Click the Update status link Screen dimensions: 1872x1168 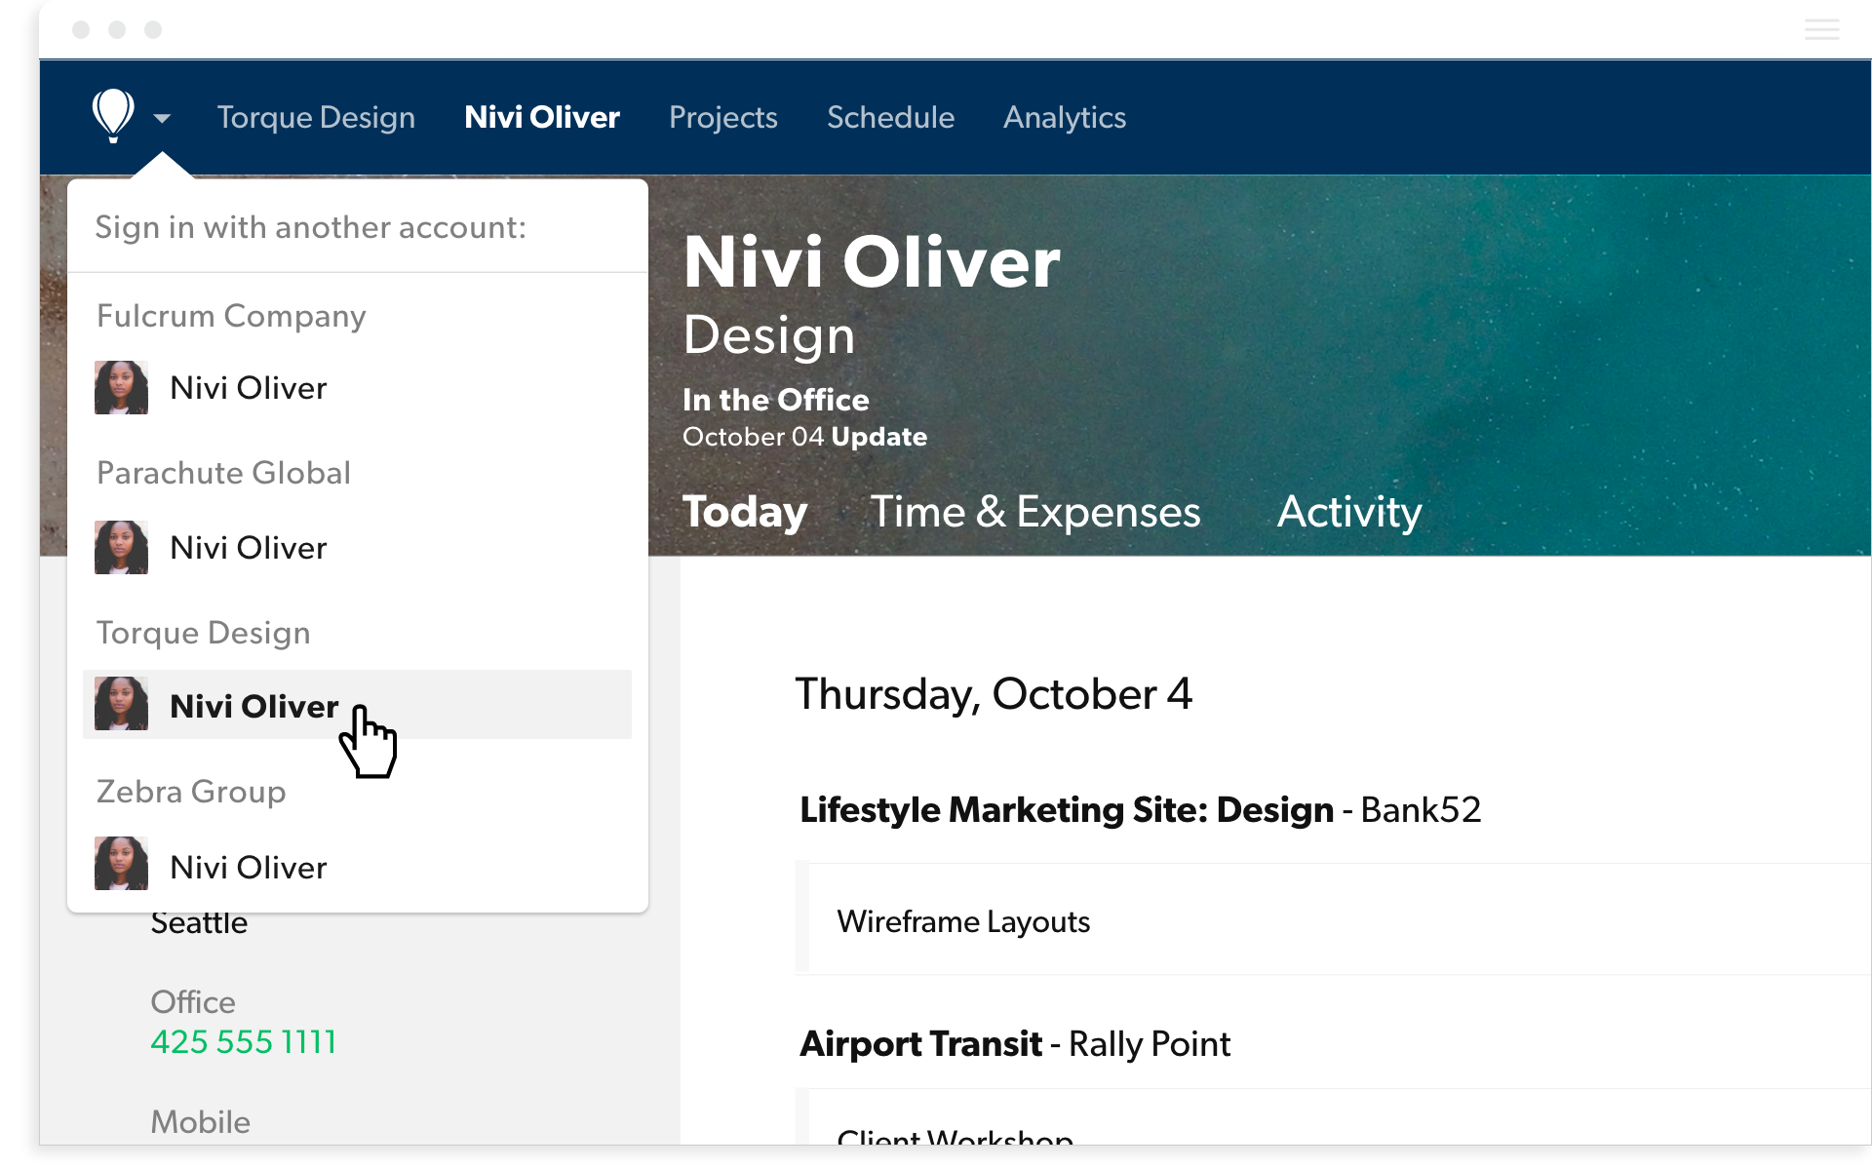[x=878, y=437]
